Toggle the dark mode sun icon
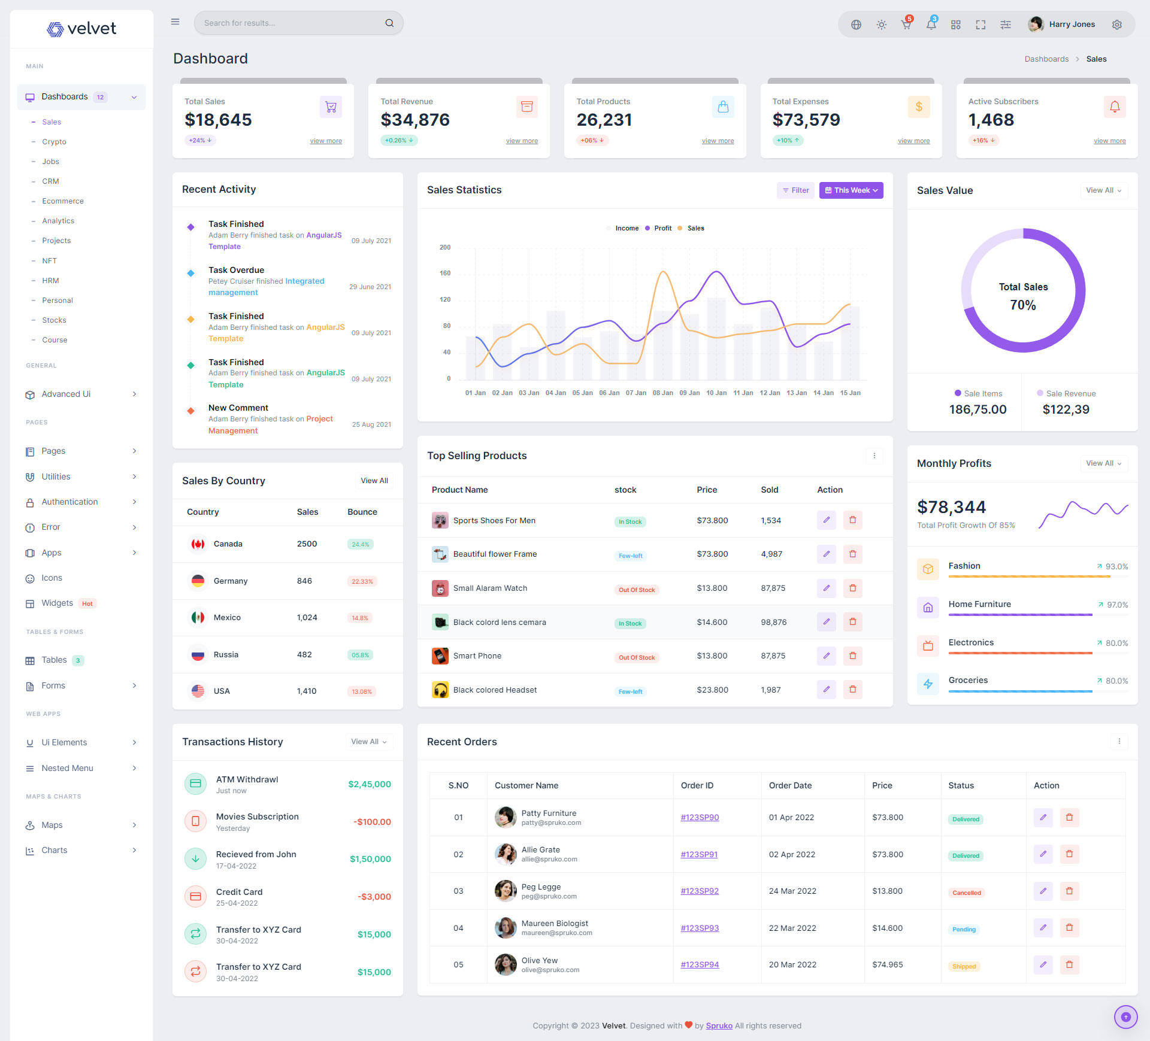The image size is (1150, 1041). [881, 25]
